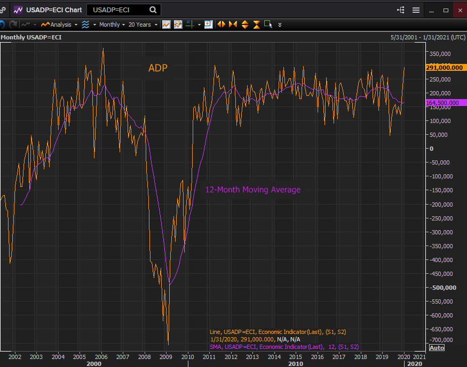Open the hamburger menu icon
The width and height of the screenshot is (467, 367).
pos(416,10)
